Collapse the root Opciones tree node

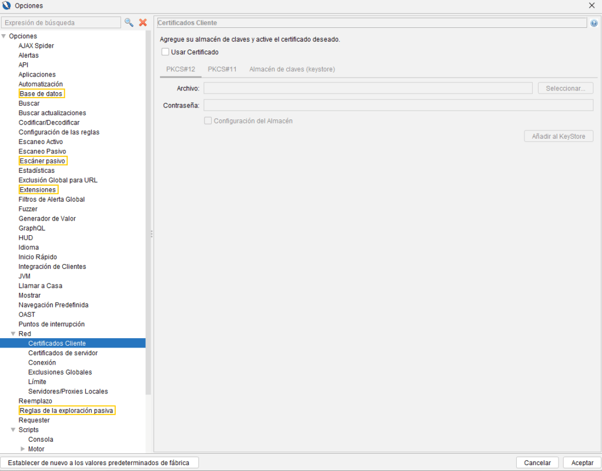4,36
